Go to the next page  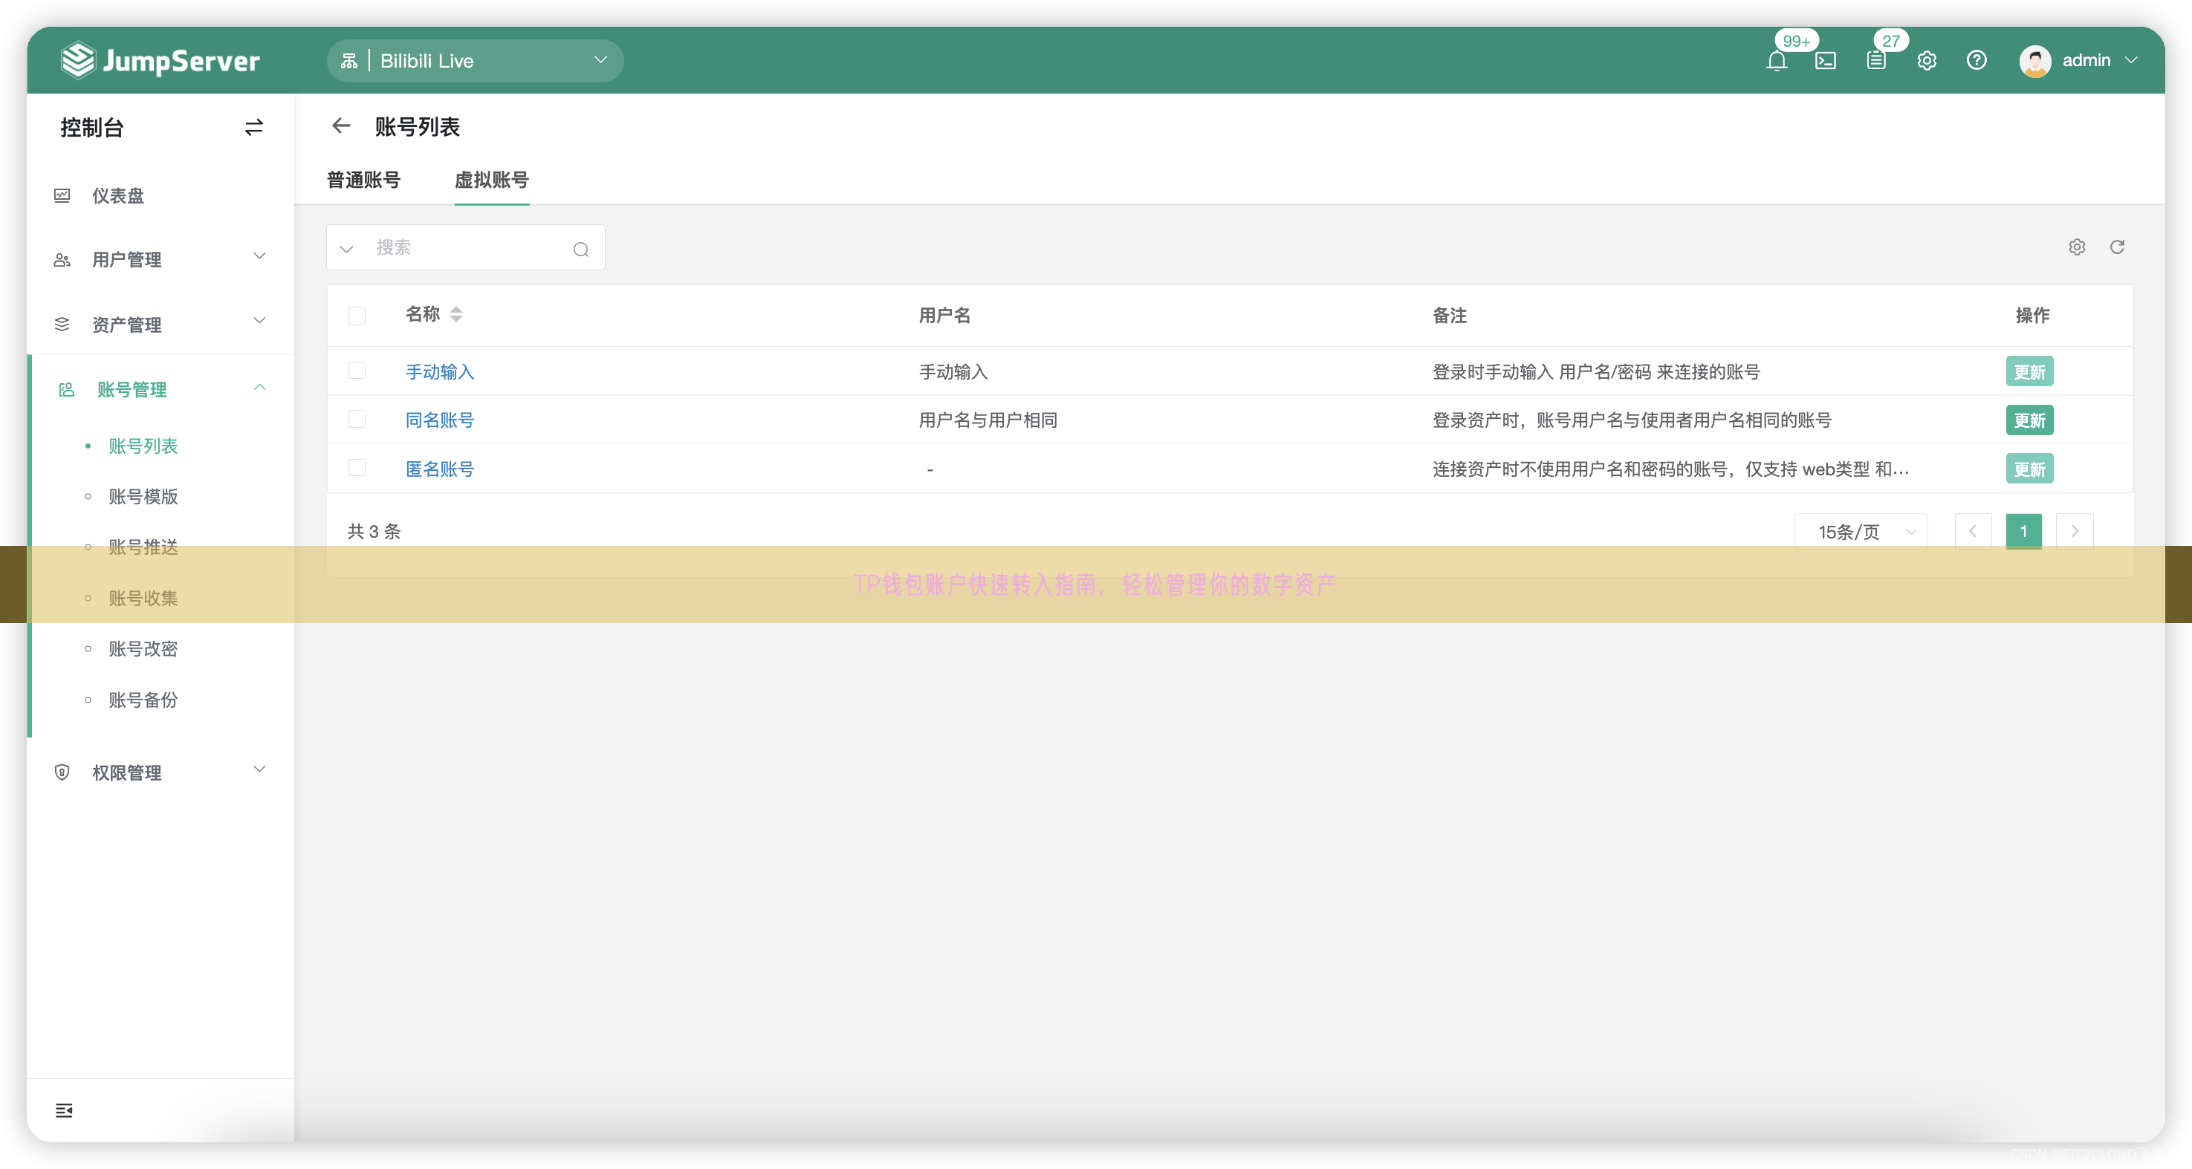click(x=2075, y=531)
